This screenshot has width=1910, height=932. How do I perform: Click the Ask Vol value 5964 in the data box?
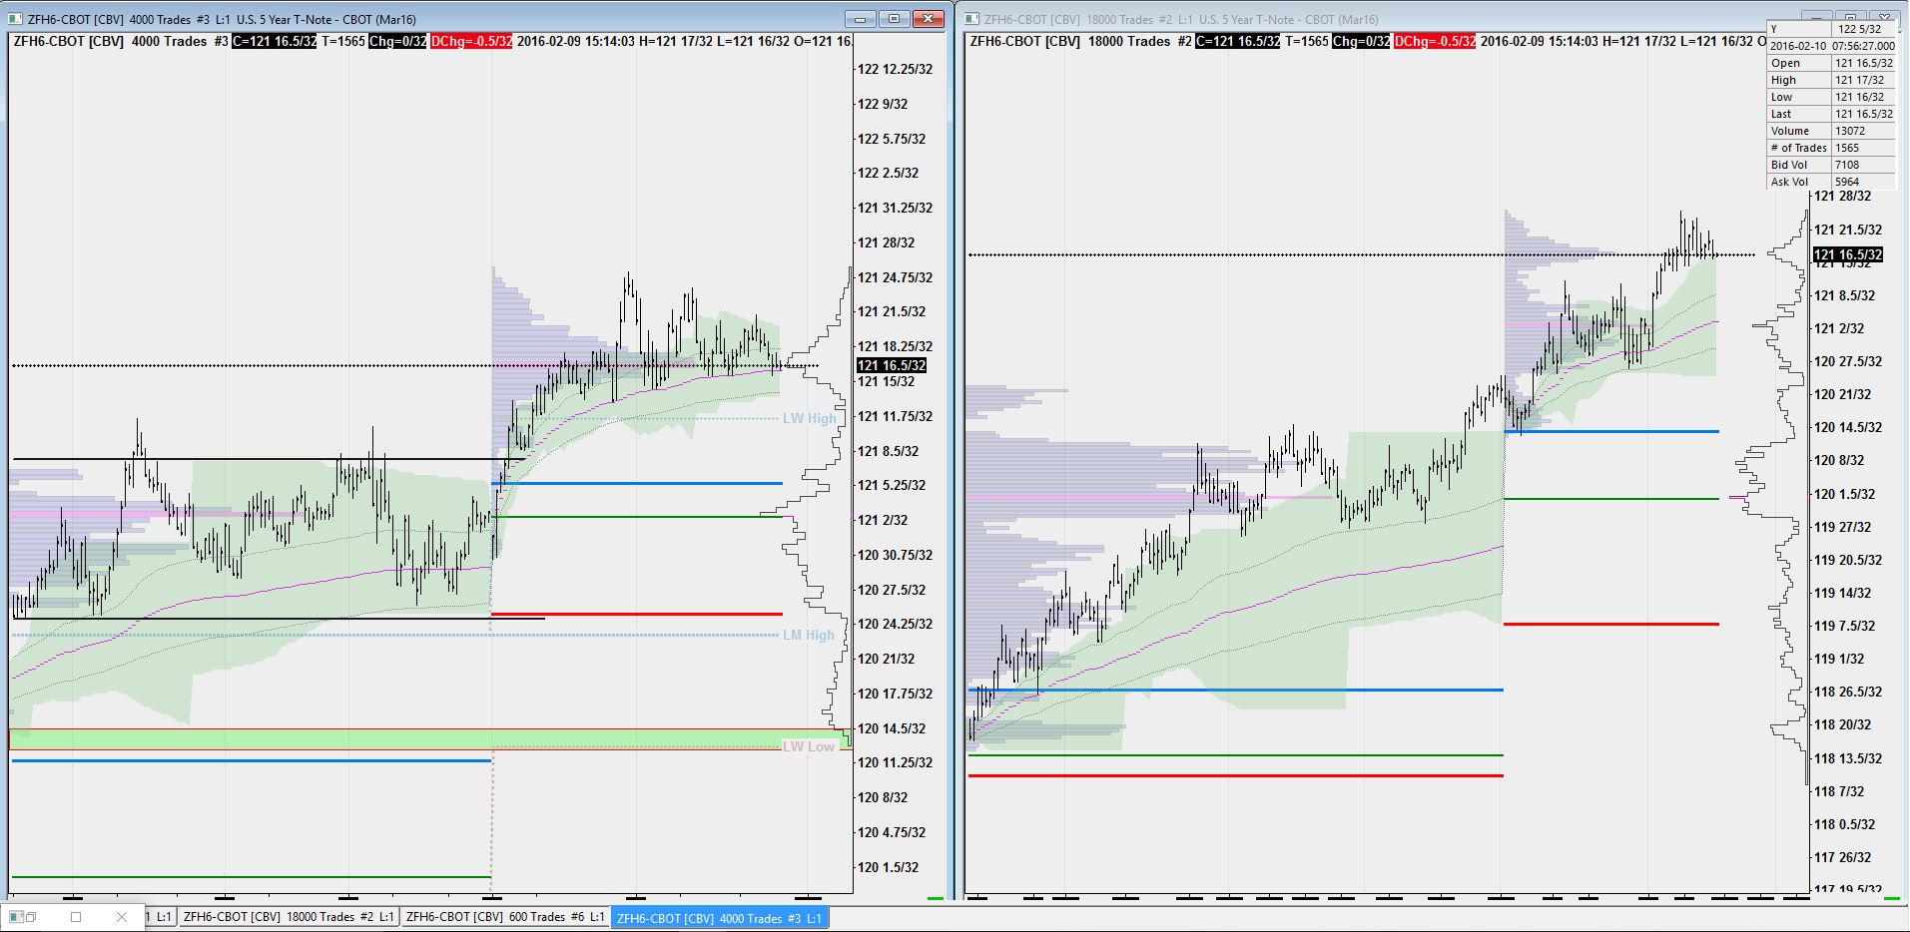pos(1846,182)
